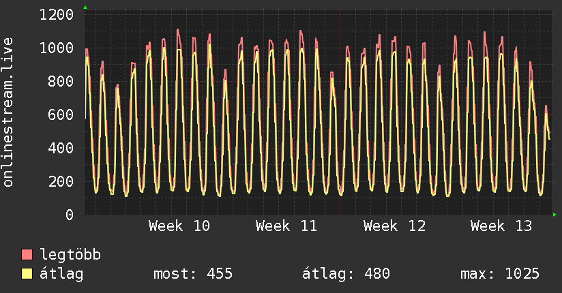Screen dimensions: 562x293
Task: Click the 'átlag: 480' average statistic
Action: (x=346, y=275)
